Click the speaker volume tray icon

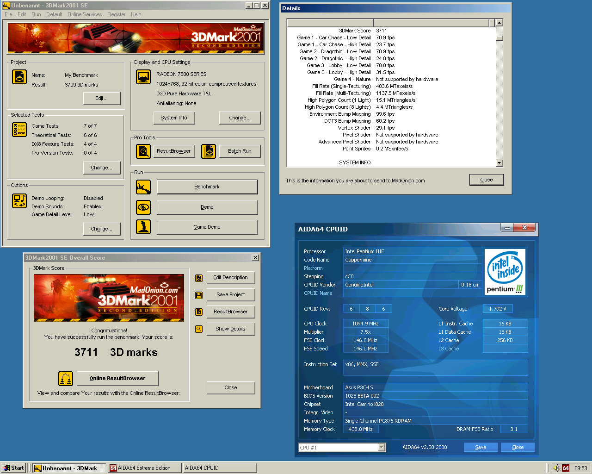point(557,468)
